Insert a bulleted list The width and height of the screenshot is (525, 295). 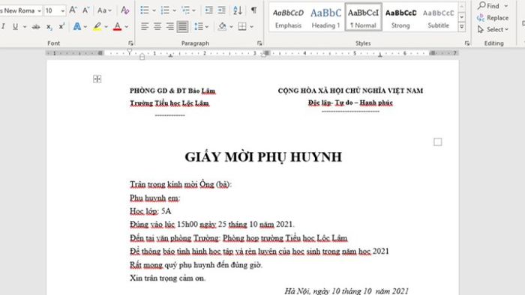pos(145,10)
